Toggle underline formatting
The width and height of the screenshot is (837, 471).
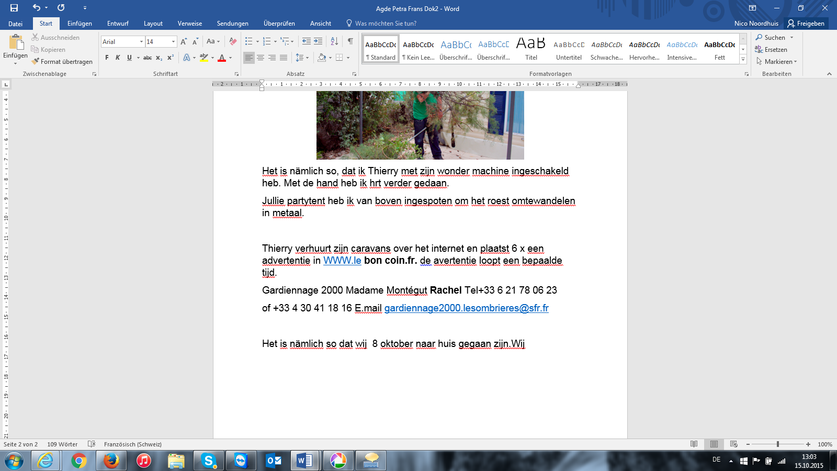[x=128, y=59]
